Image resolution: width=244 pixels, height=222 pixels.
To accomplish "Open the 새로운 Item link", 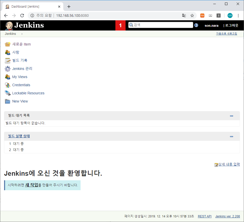I will 21,44.
